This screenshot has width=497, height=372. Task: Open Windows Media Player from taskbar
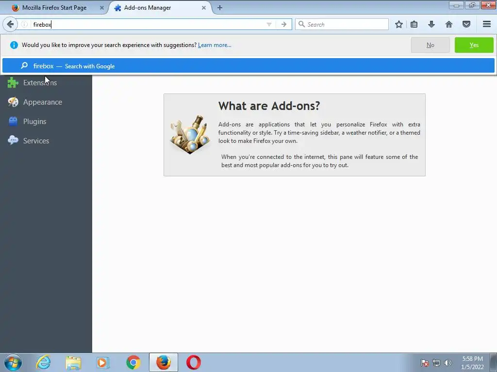103,362
